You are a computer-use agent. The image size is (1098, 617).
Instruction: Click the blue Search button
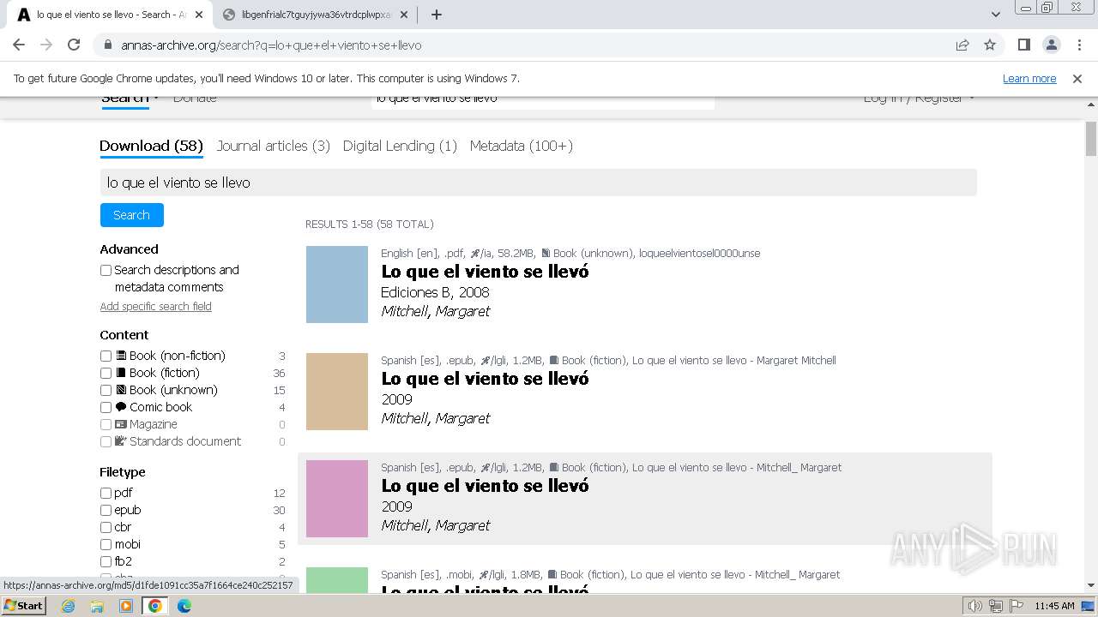click(x=131, y=215)
